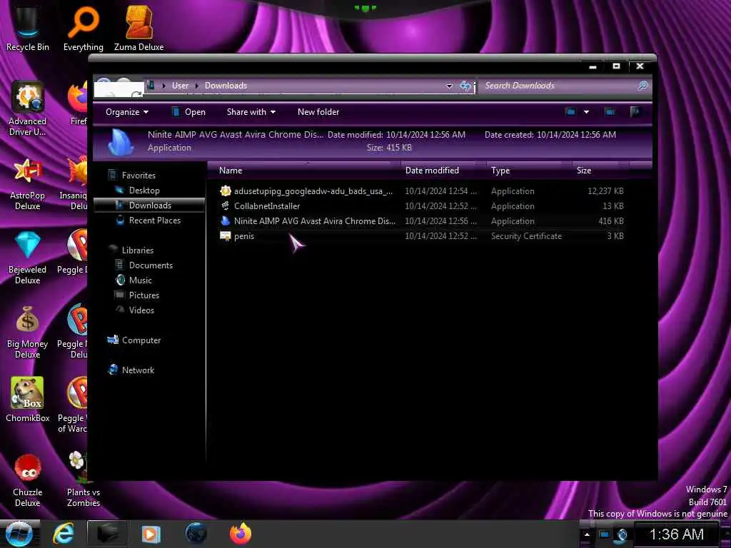Refresh the Downloads folder via address bar button

(x=465, y=86)
